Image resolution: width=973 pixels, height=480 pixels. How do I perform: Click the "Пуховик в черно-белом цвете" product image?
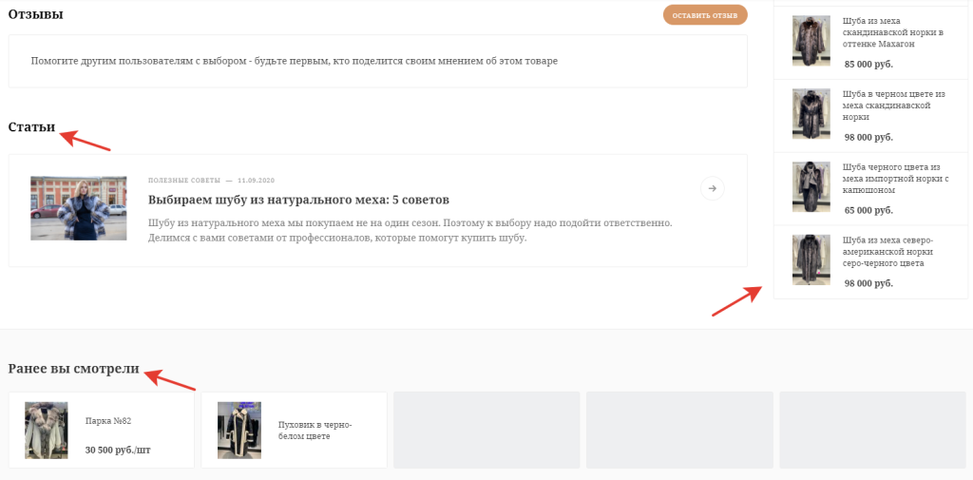238,431
